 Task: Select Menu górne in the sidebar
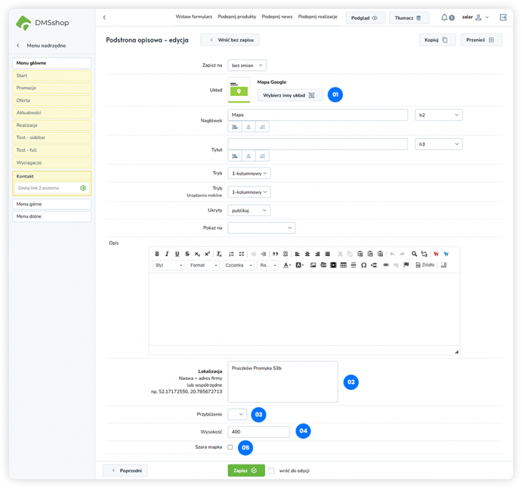click(x=52, y=204)
